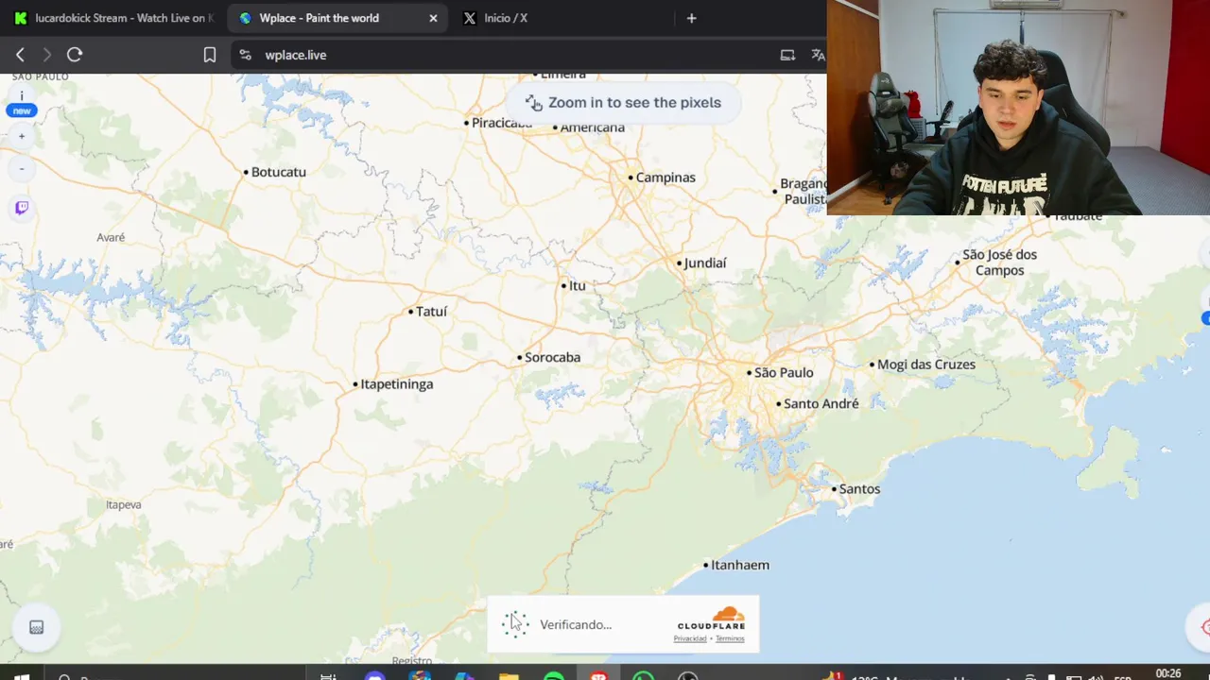
Task: Zoom out the map with minus button
Action: (22, 169)
